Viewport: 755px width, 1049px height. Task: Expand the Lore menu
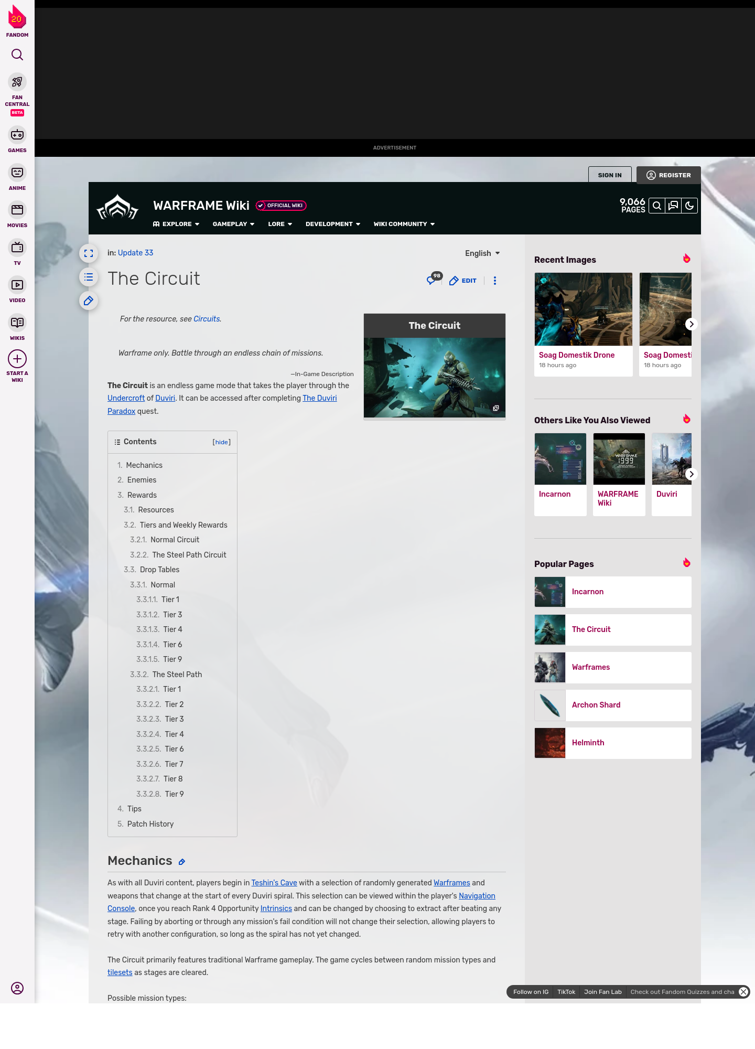point(280,224)
